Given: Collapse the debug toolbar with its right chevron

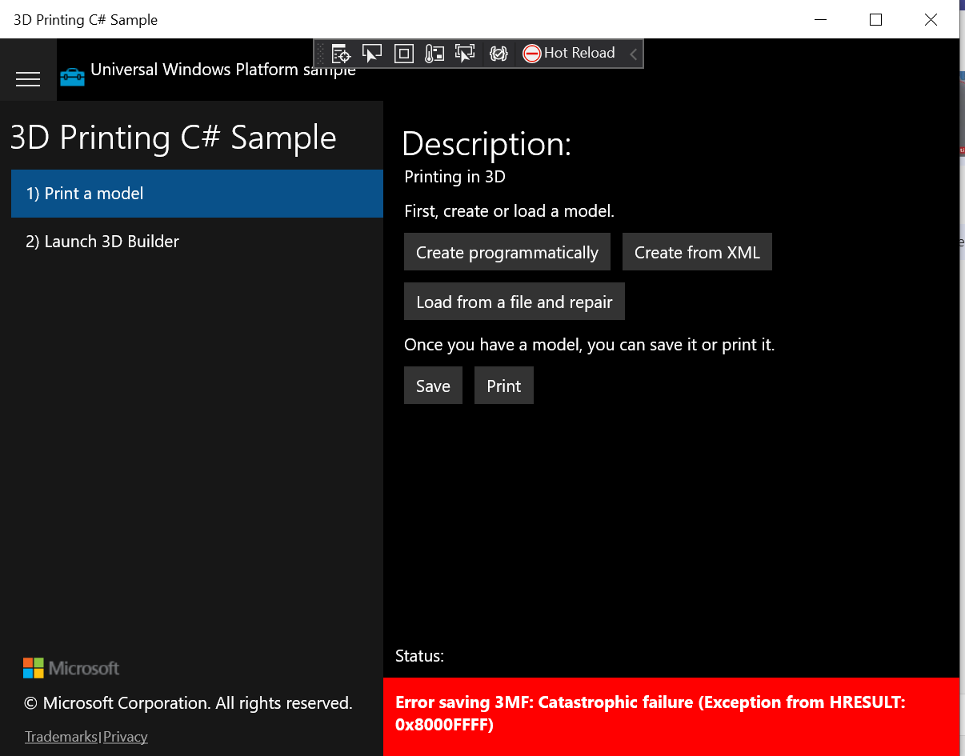Looking at the screenshot, I should click(x=633, y=54).
